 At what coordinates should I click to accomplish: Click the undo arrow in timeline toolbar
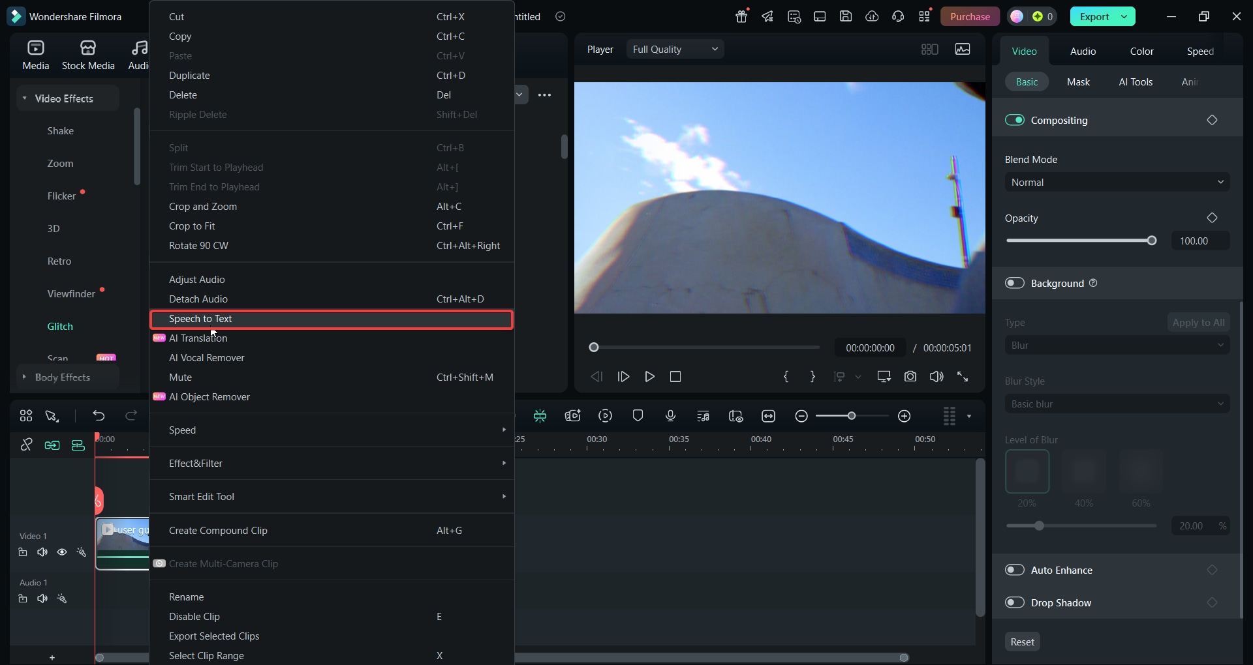coord(99,416)
